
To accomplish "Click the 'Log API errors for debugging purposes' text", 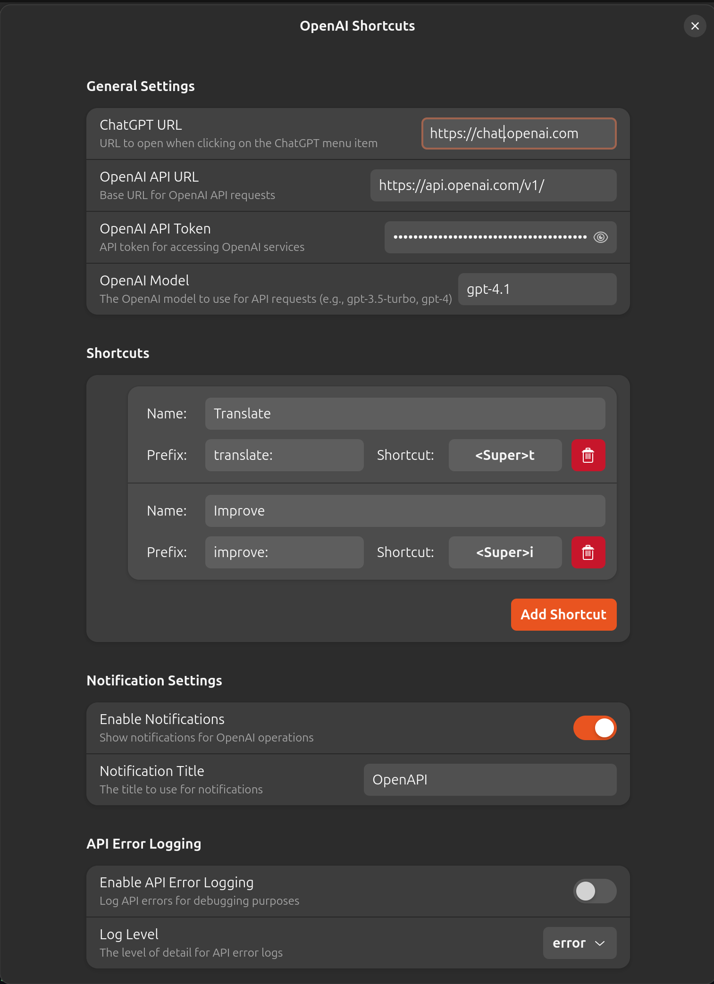I will click(199, 901).
